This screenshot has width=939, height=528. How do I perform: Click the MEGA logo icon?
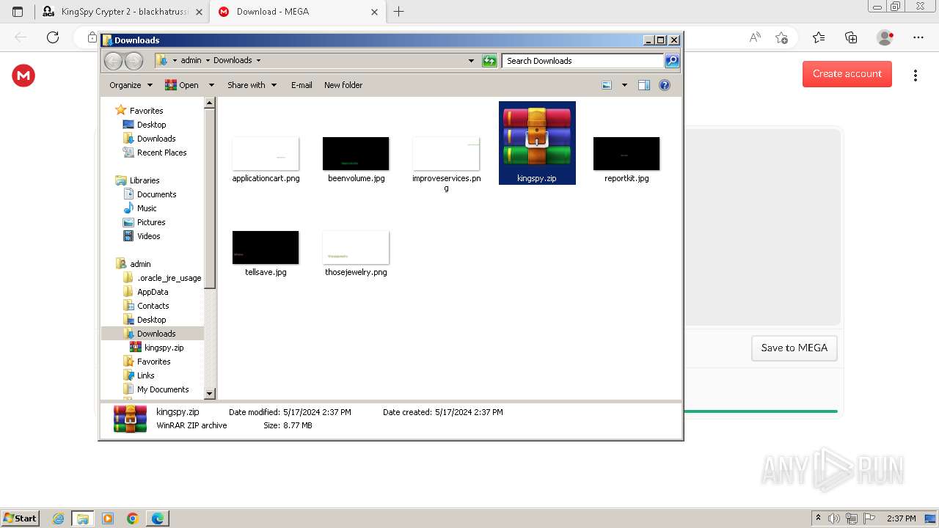point(23,76)
